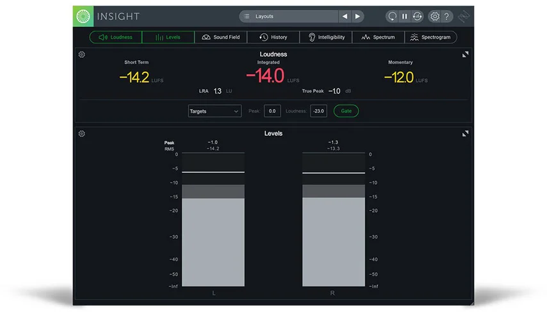Screen dimensions: 547x312
Task: Open help question mark
Action: 446,16
